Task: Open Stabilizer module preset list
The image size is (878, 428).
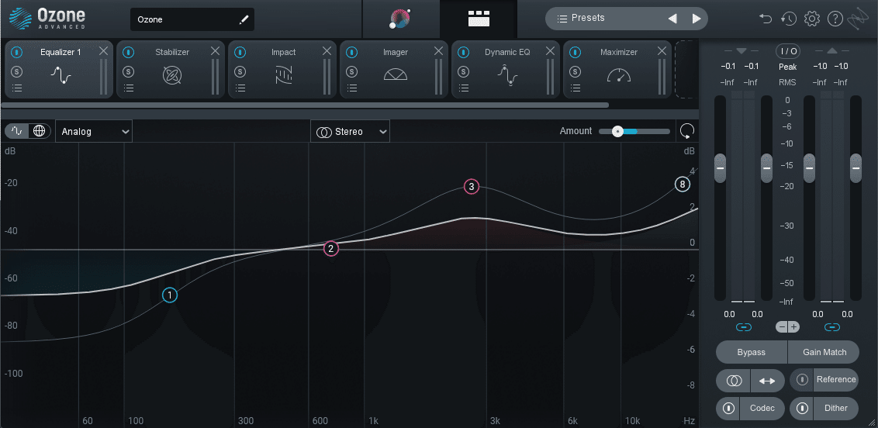Action: pyautogui.click(x=128, y=88)
